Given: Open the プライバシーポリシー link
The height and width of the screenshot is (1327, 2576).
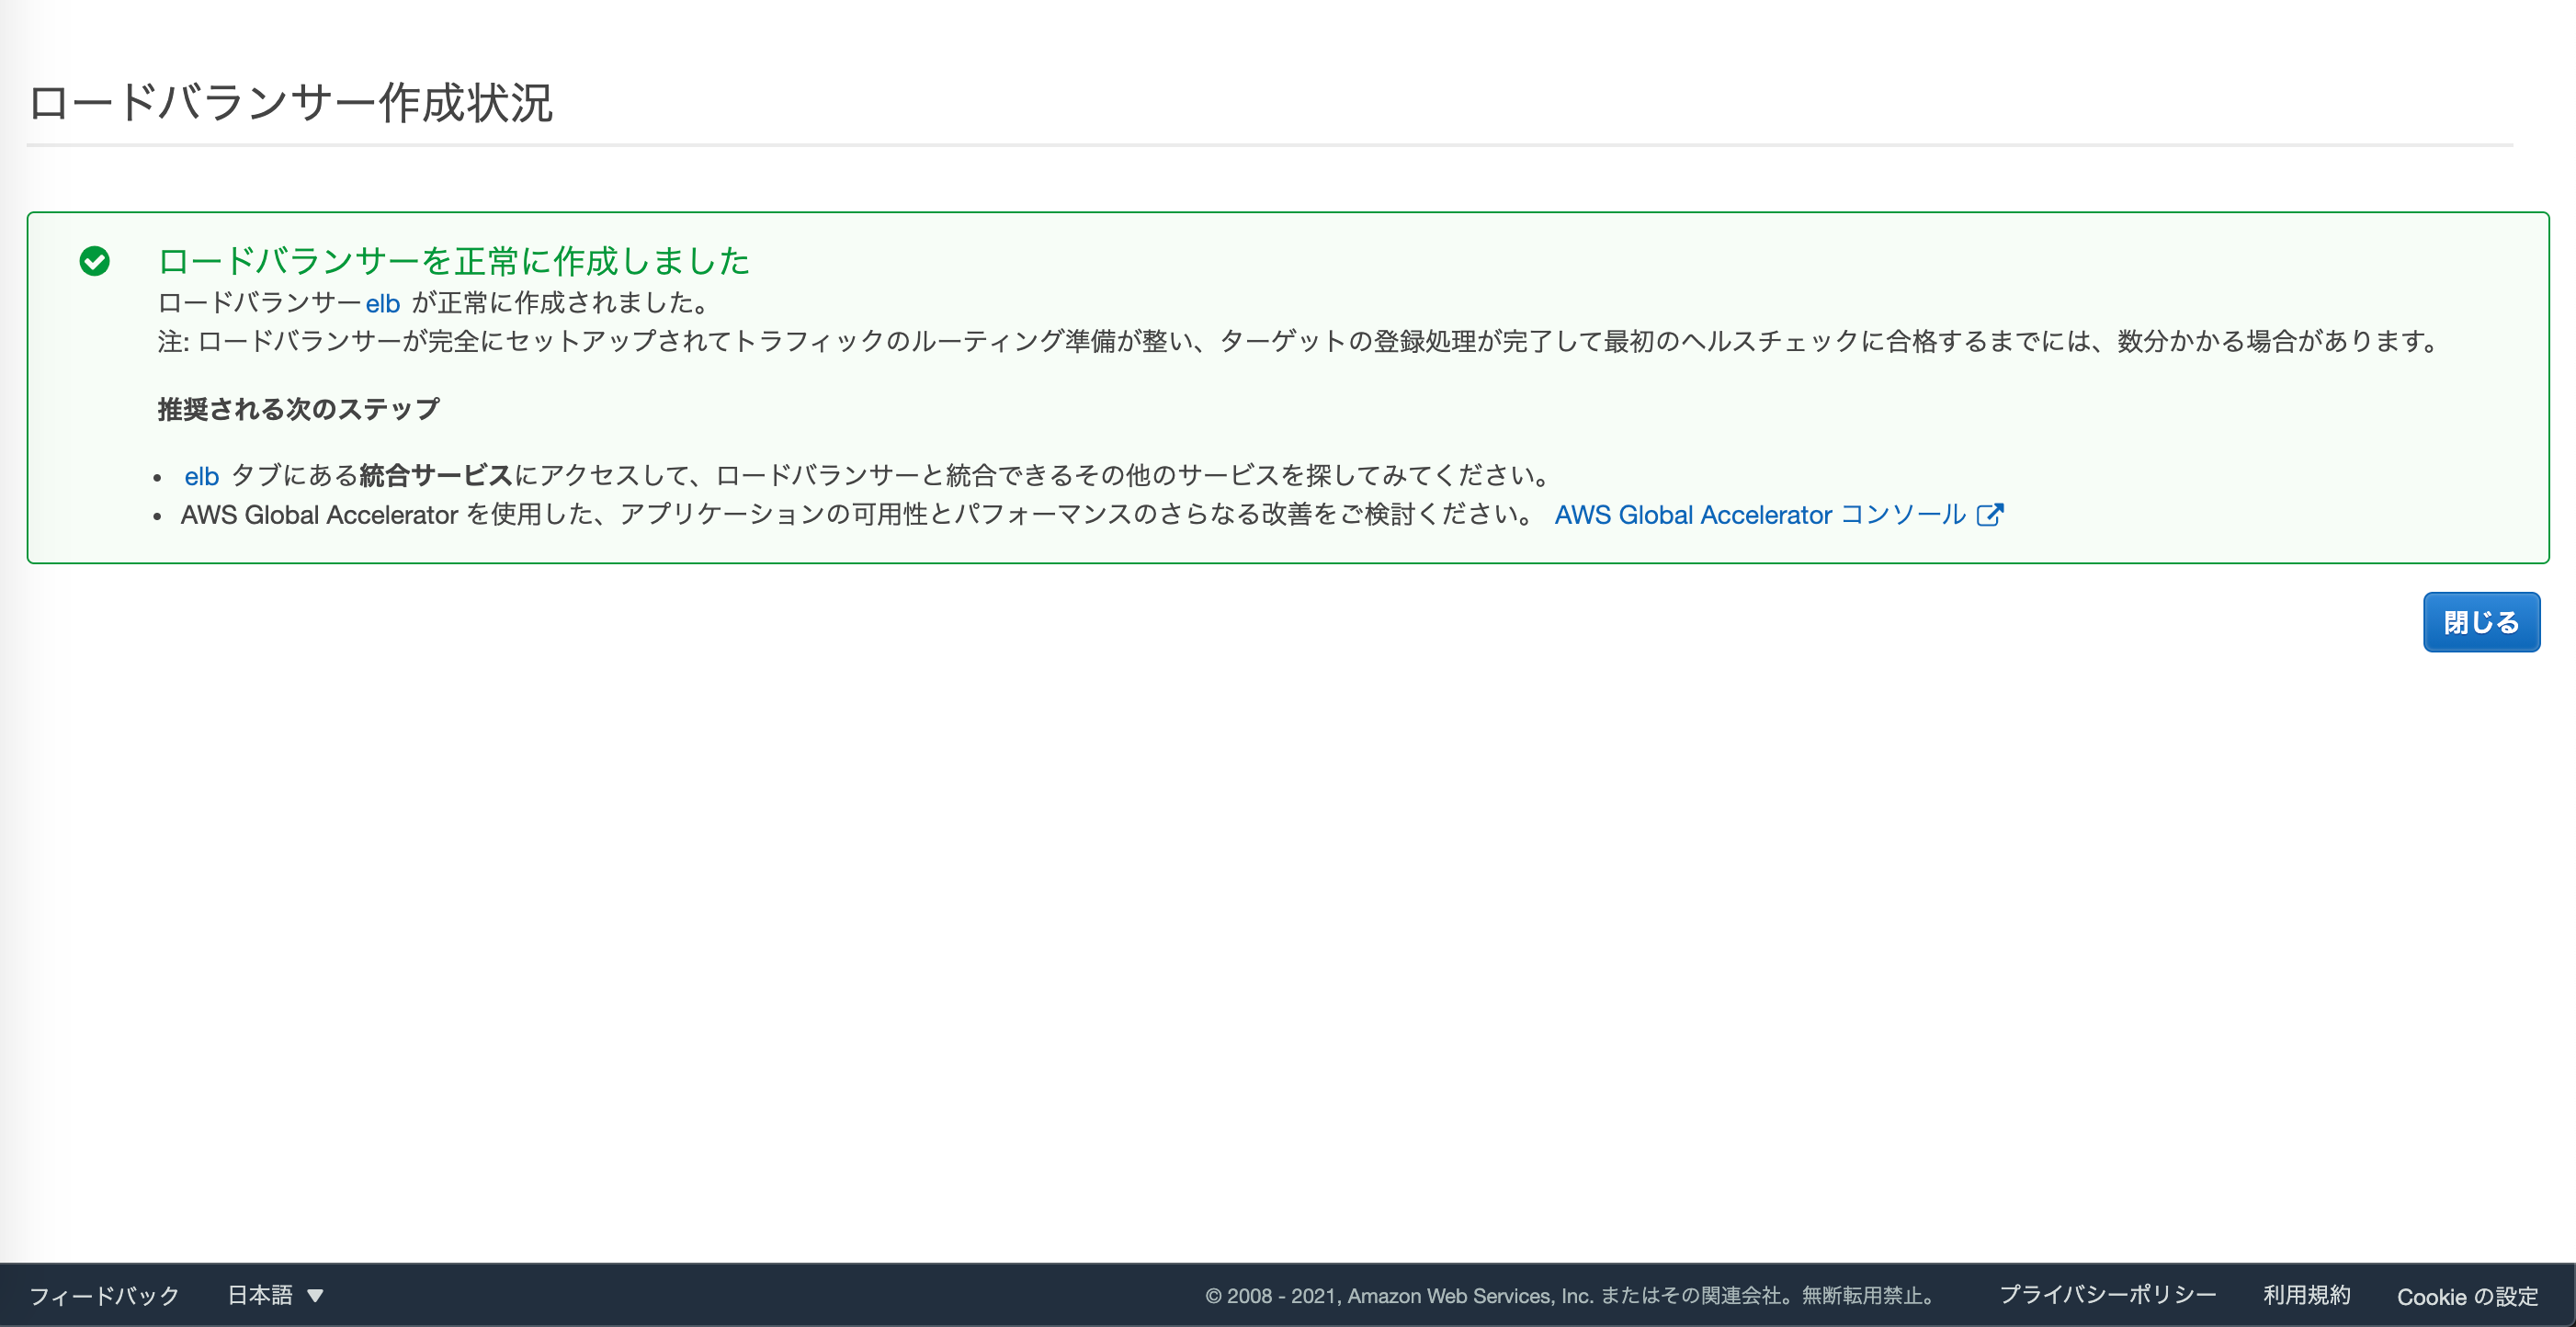Looking at the screenshot, I should click(x=2107, y=1294).
